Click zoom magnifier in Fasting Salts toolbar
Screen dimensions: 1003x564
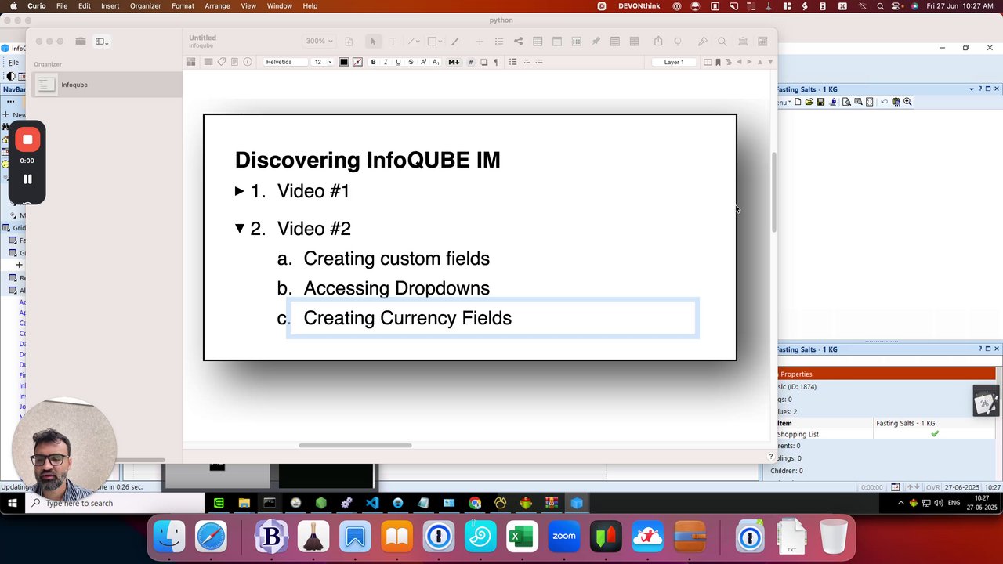[907, 102]
